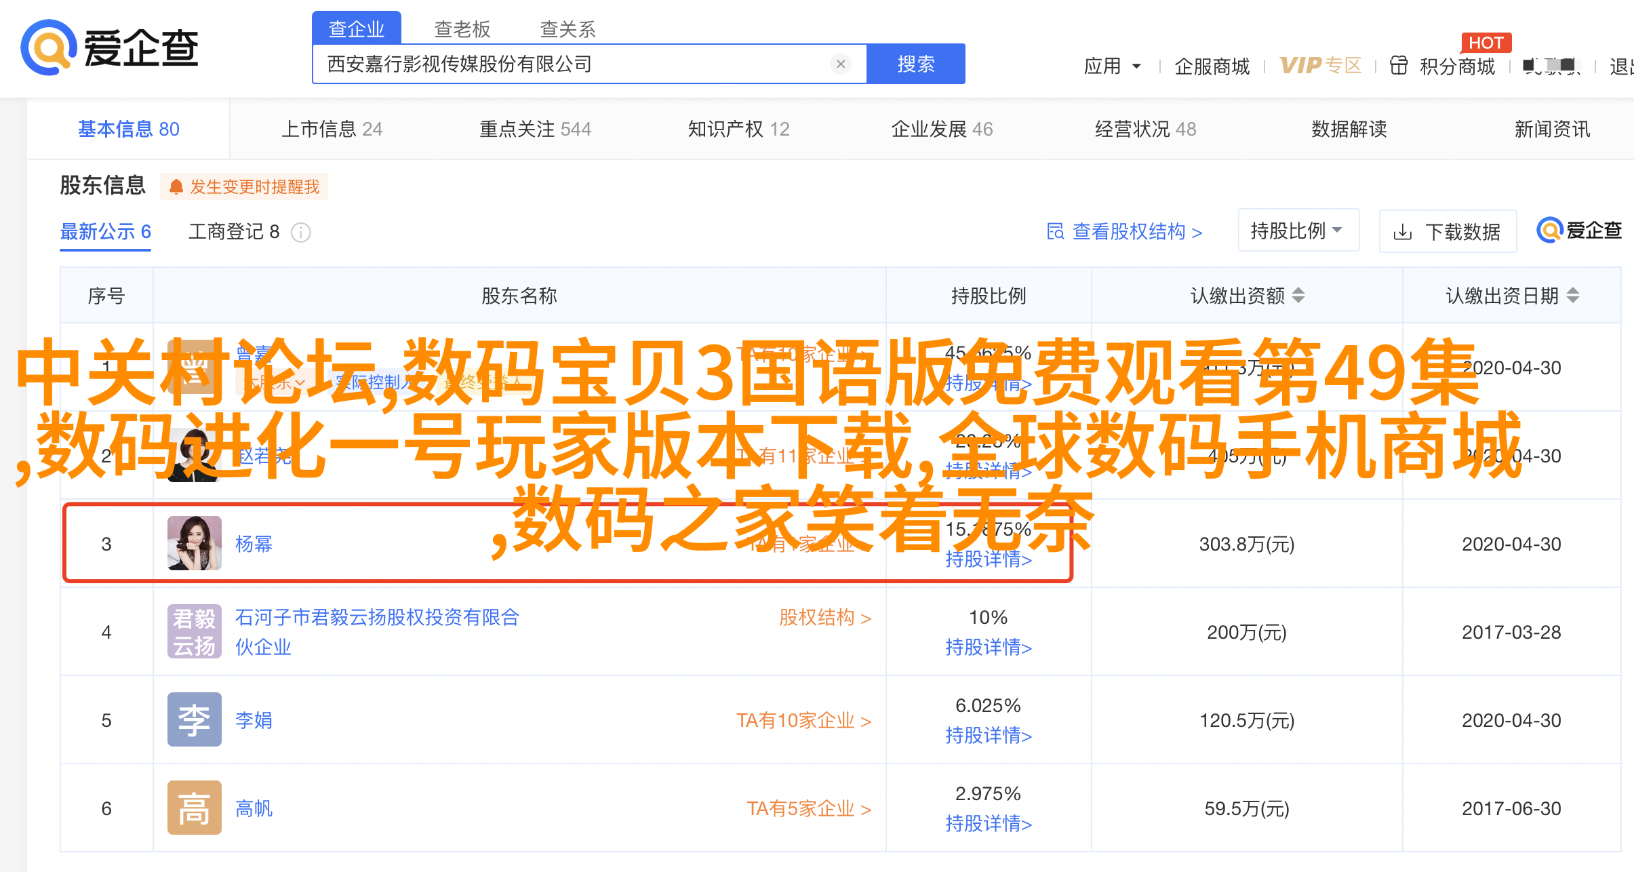
Task: Click the 303.8万(元) amount cell
Action: 1247,544
